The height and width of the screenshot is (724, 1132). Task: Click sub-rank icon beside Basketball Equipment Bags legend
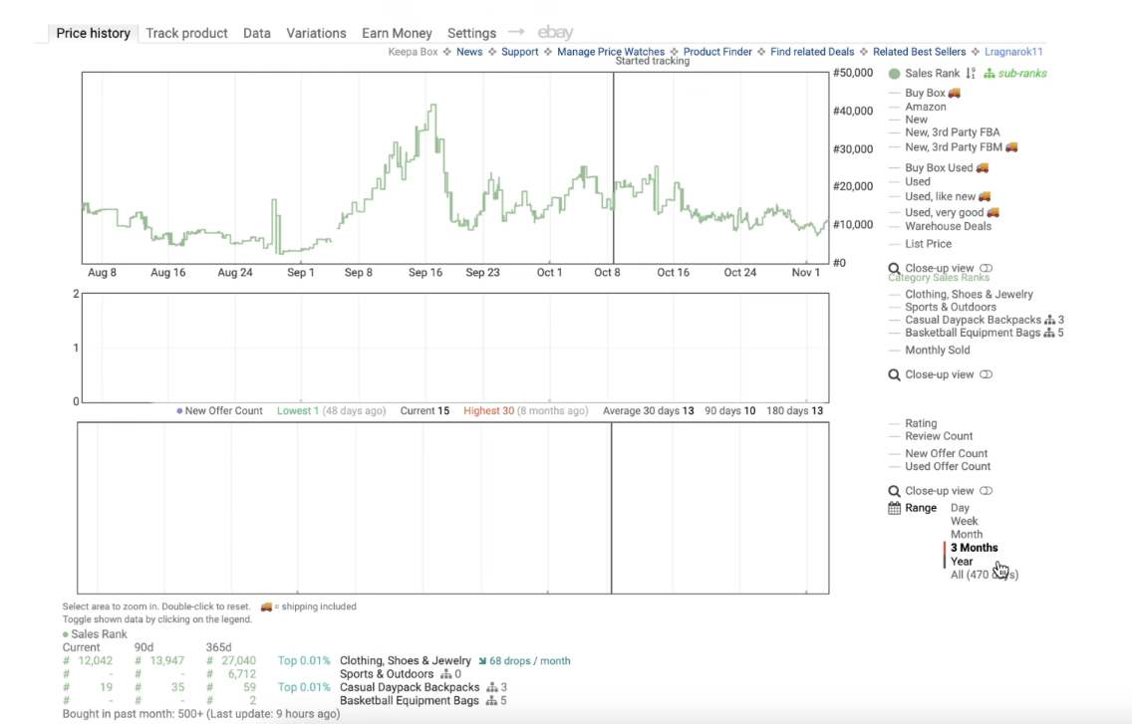(1049, 333)
